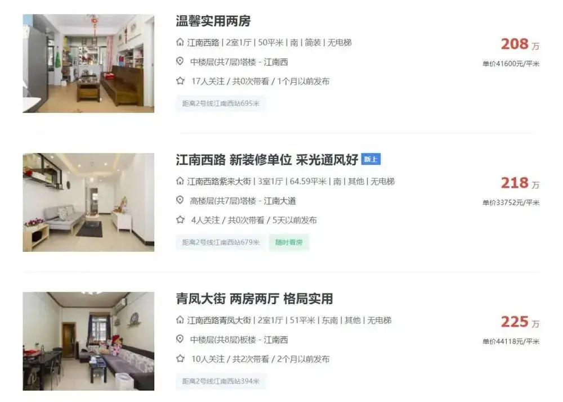Click the house icon beside 江南西路 2室1厅
Viewport: 563px width, 402px height.
pyautogui.click(x=180, y=42)
